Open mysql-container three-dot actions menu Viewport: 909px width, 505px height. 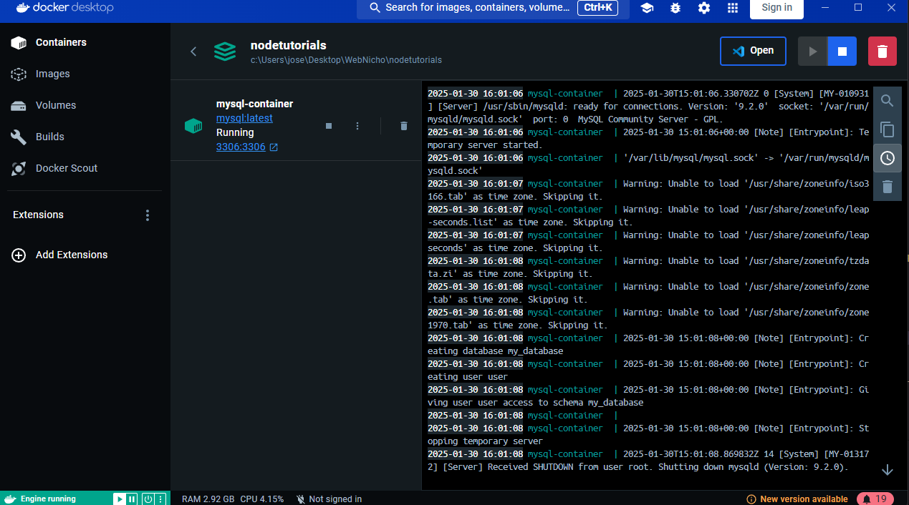coord(357,126)
